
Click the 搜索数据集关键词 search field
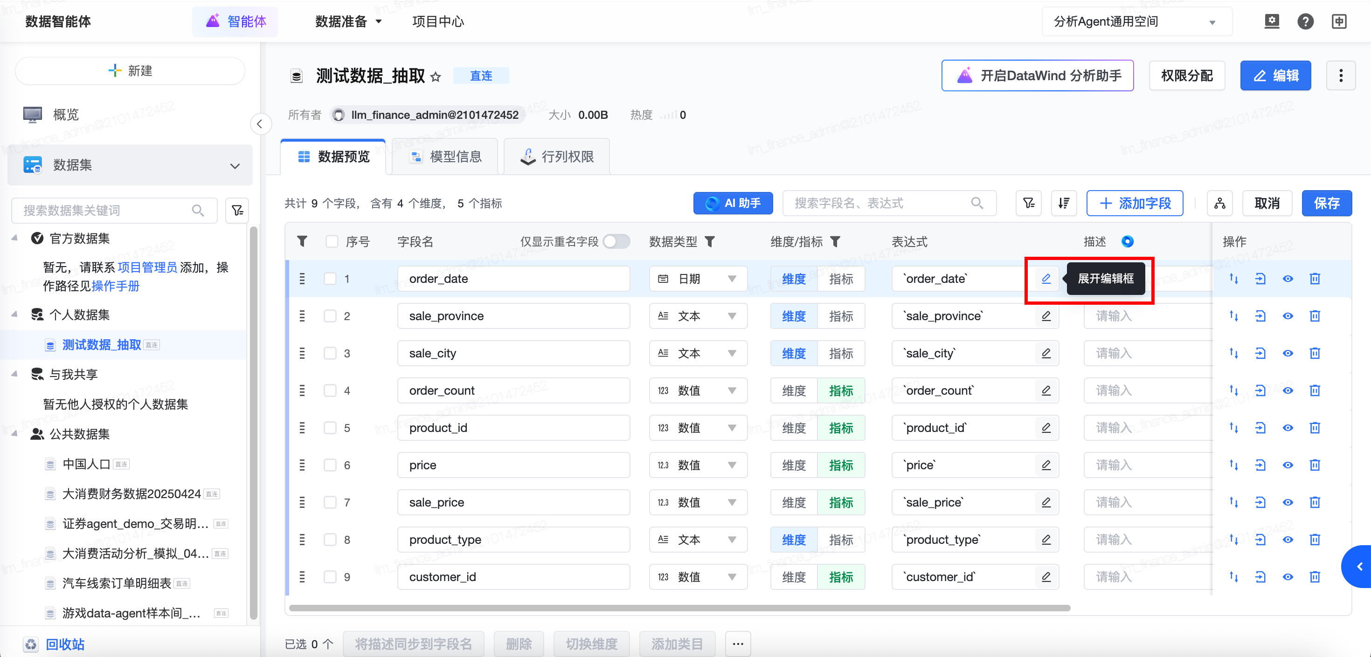pos(114,210)
